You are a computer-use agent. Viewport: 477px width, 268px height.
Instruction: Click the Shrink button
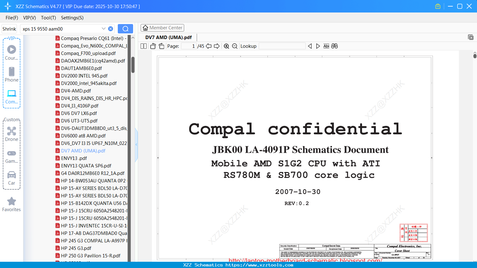click(x=9, y=29)
